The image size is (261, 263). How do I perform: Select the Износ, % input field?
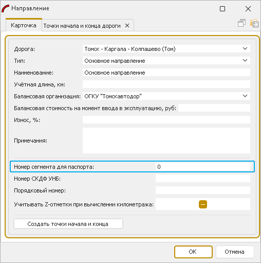[x=166, y=120]
